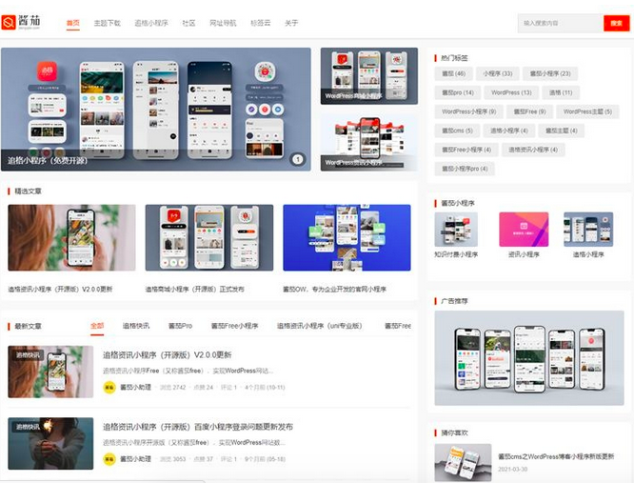Image resolution: width=634 pixels, height=483 pixels.
Task: Select the 酱茄主题 (4) tag
Action: tap(562, 131)
